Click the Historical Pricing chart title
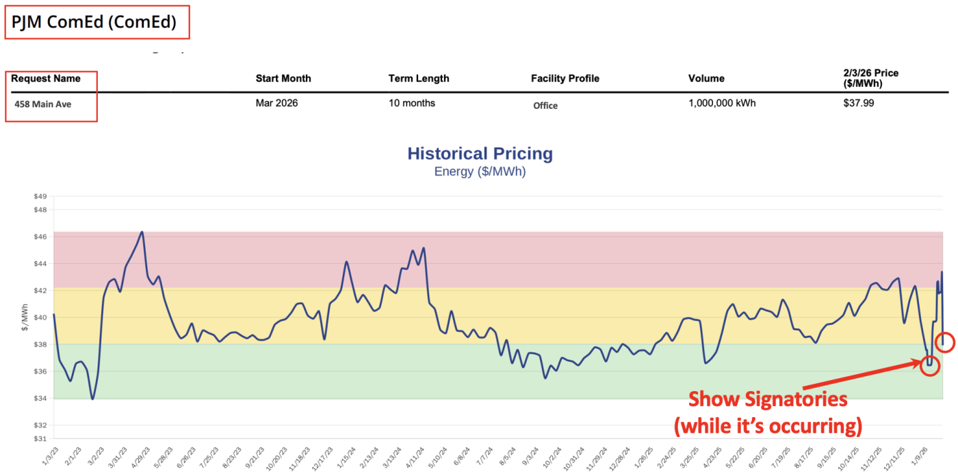The image size is (958, 476). click(x=480, y=154)
